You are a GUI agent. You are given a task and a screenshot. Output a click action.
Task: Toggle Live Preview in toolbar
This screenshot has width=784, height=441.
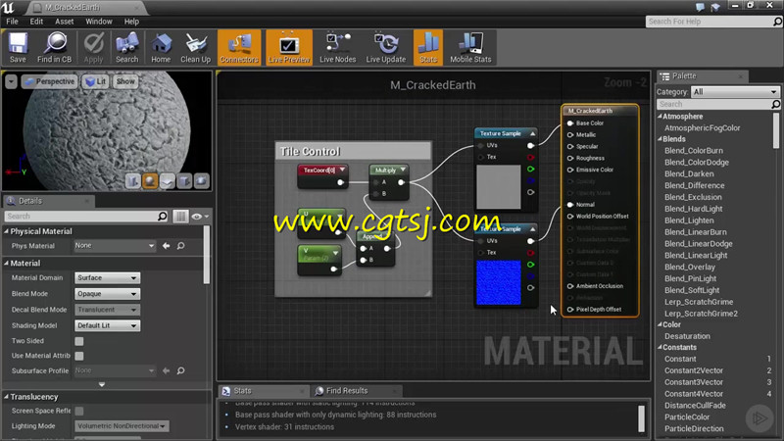(x=289, y=47)
